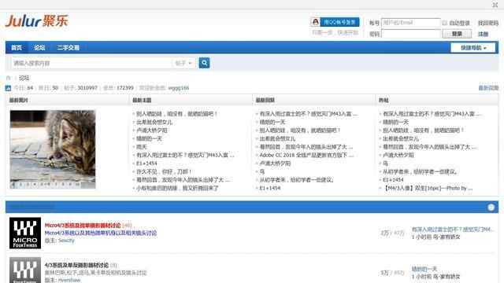
Task: Select the 热帖 hot posts header
Action: [384, 100]
